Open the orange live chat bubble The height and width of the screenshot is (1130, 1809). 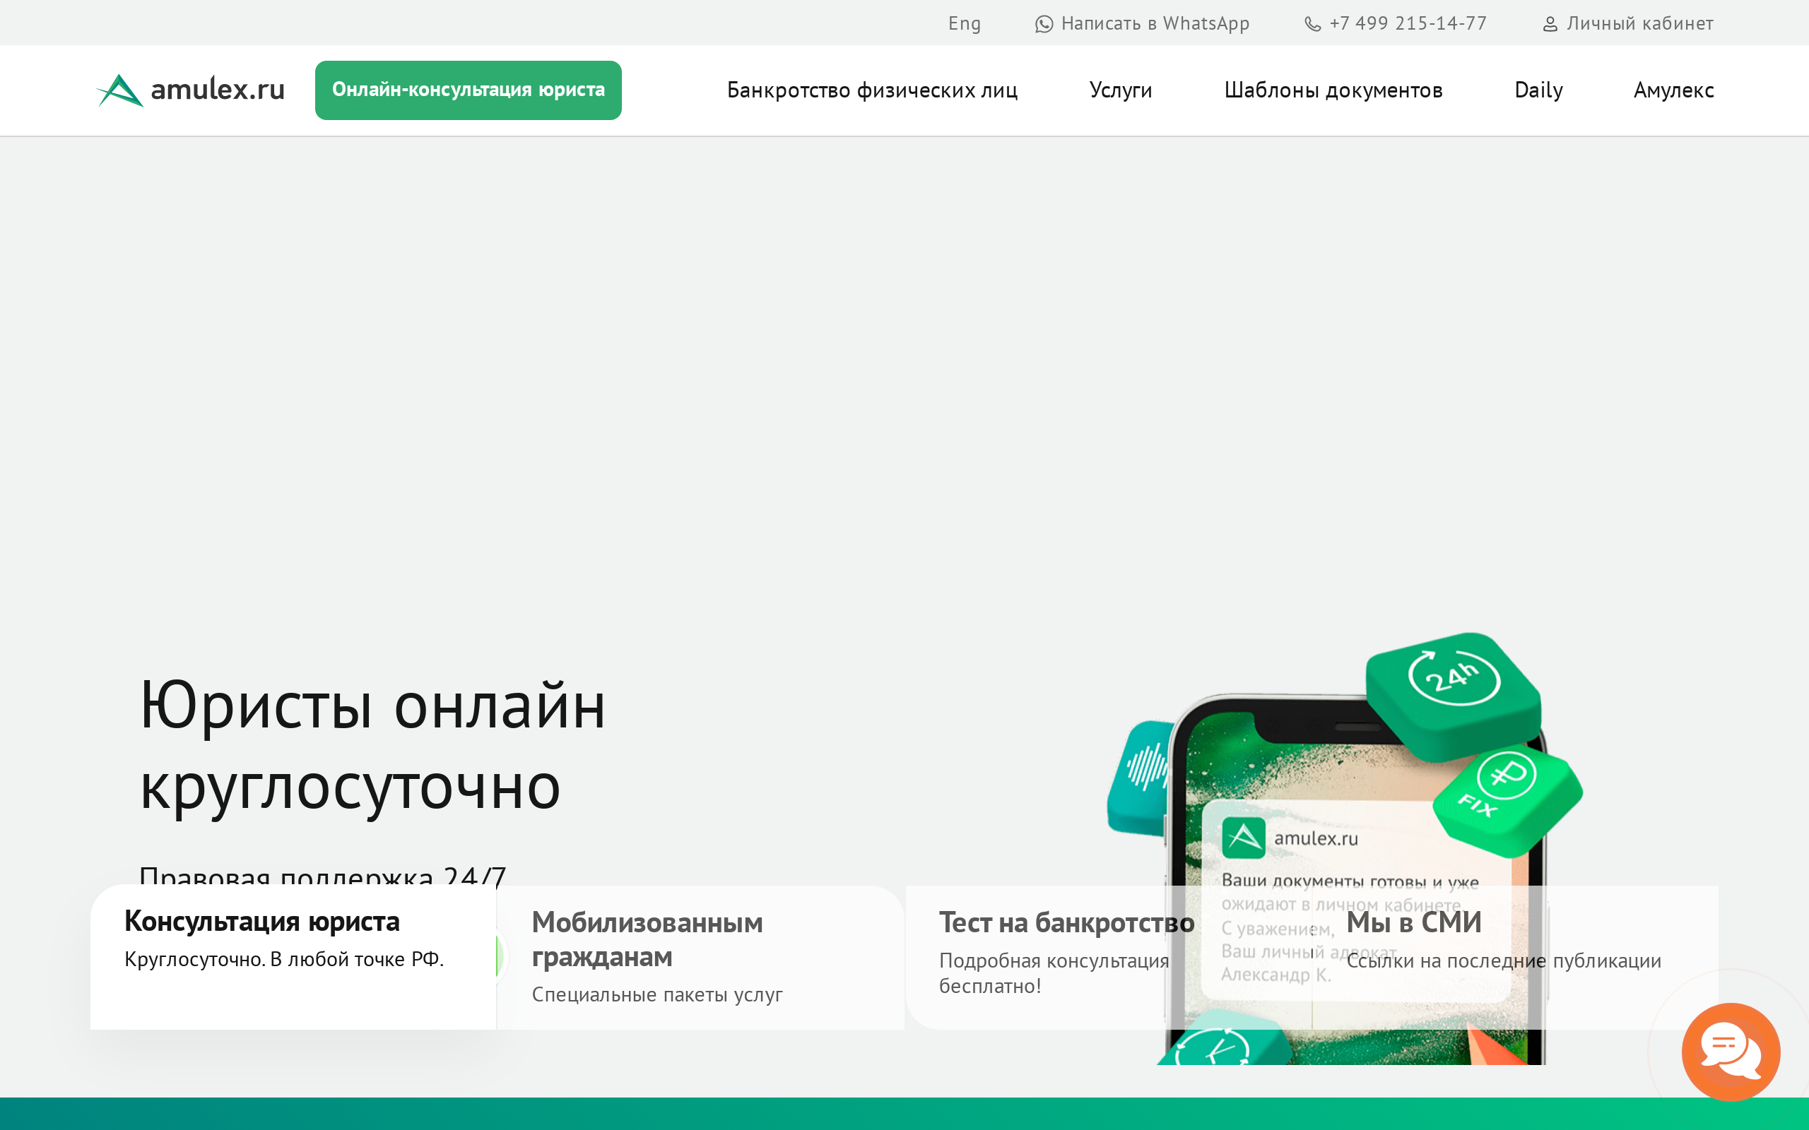1731,1052
